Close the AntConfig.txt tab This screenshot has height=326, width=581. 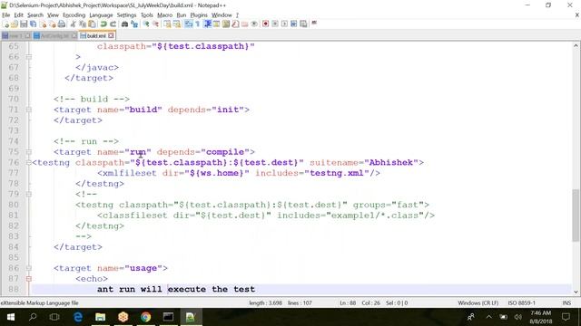click(x=74, y=36)
